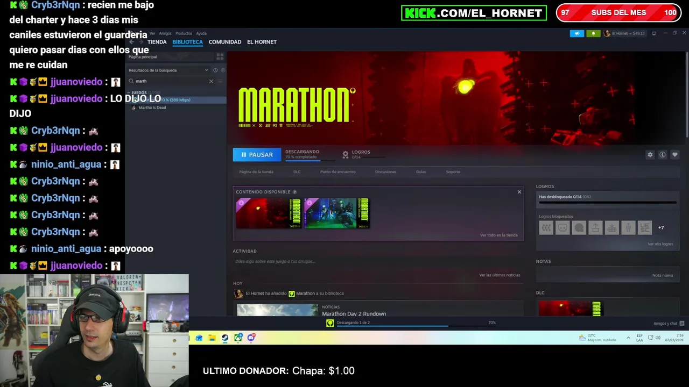Focus the library search field
The width and height of the screenshot is (689, 387).
point(171,81)
